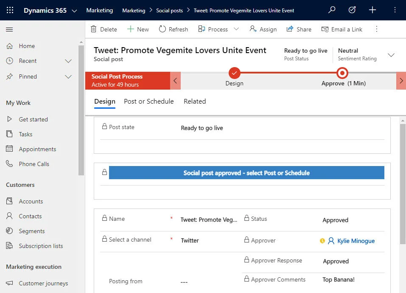Open the Related tab
The image size is (406, 293).
[195, 101]
